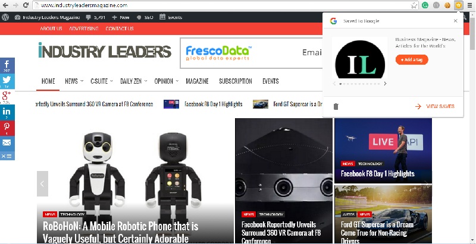Viewport: 476px width, 244px height.
Task: Click the browser reload icon
Action: [x=26, y=5]
